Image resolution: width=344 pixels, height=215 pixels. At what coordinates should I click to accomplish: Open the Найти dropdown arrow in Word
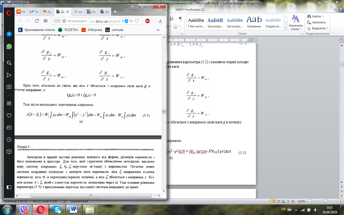click(x=323, y=16)
